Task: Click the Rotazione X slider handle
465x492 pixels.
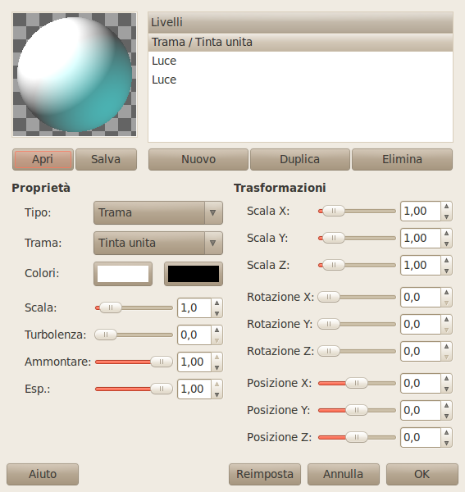Action: (329, 297)
